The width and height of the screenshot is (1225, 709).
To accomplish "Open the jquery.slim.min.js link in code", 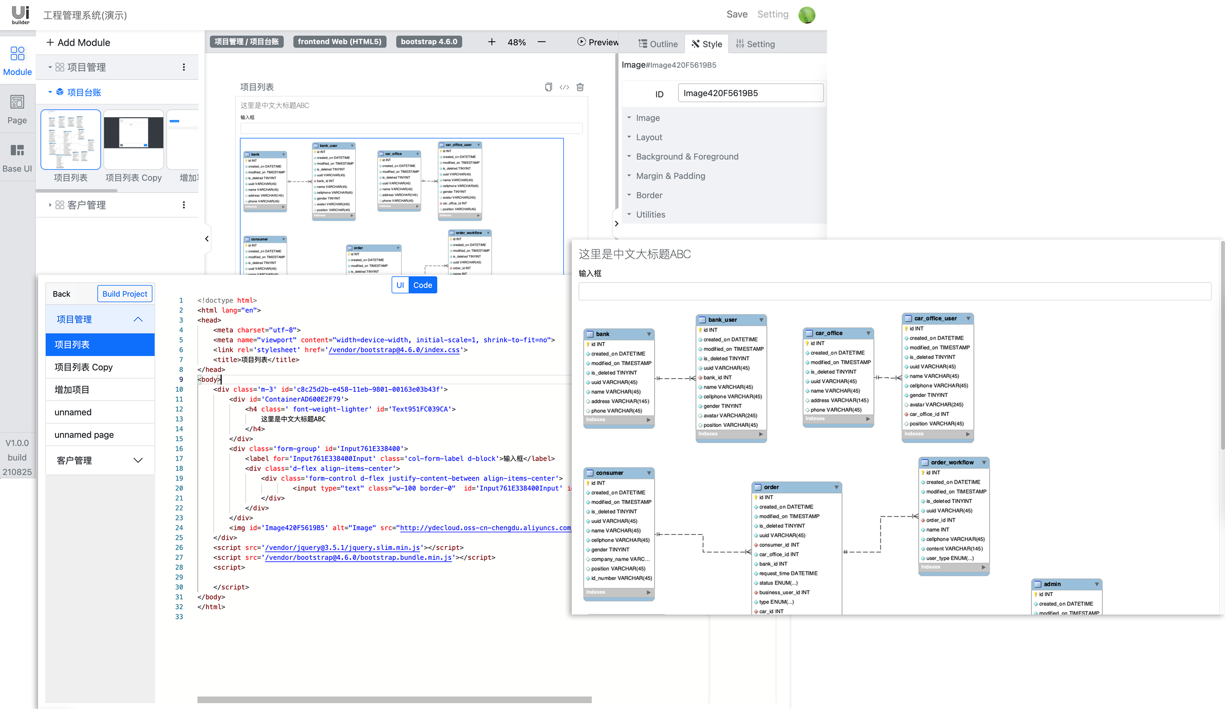I will (x=342, y=547).
